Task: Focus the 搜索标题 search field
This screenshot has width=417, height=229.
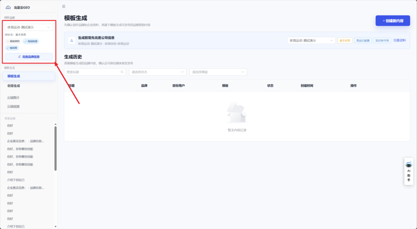Action: (x=95, y=72)
